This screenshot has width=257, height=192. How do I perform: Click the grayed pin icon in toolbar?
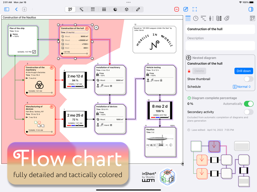click(x=24, y=9)
